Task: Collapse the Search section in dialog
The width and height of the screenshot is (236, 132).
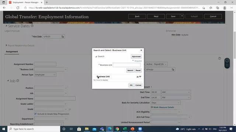Action: click(96, 56)
